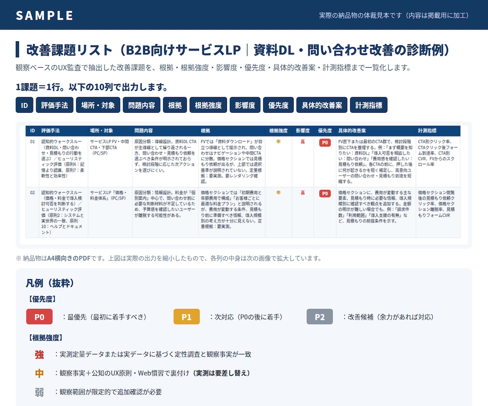
Task: Select the 評価手法 chip button
Action: [55, 105]
